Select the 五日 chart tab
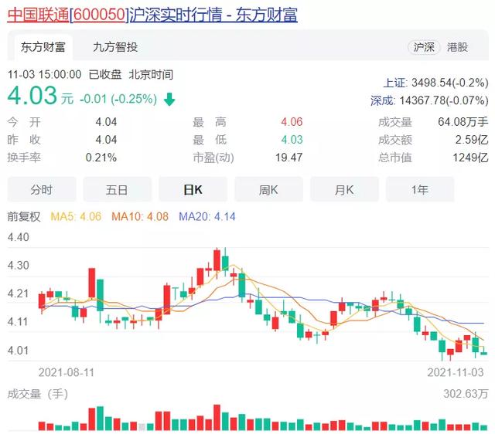Screen dimensions: 495x434 point(117,190)
